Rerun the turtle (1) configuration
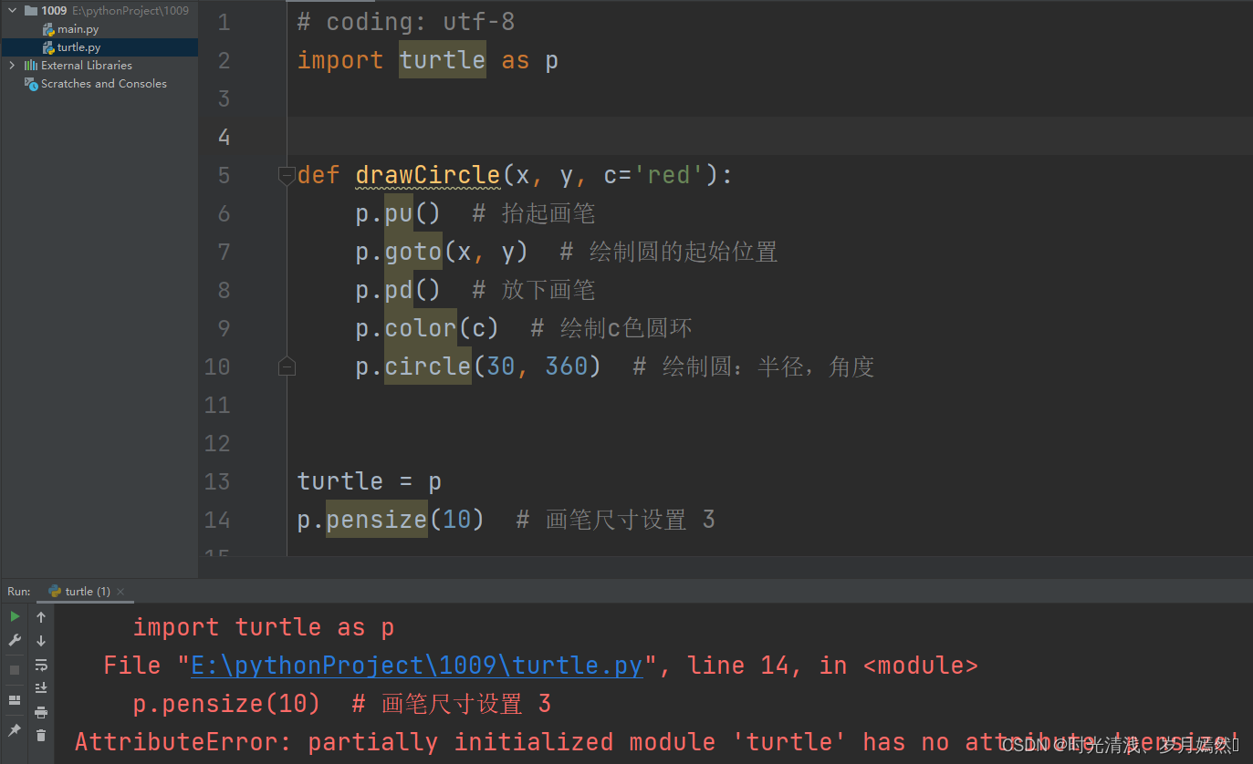This screenshot has width=1253, height=764. click(x=14, y=616)
